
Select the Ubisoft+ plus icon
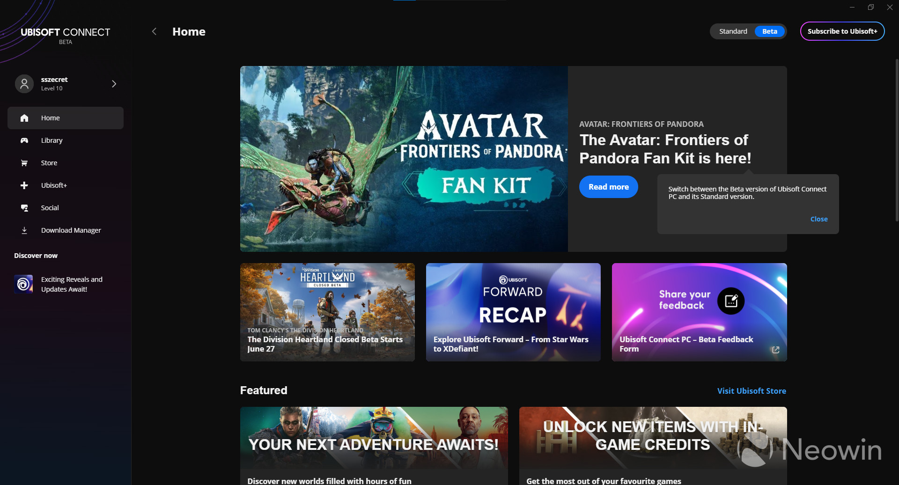(x=24, y=185)
